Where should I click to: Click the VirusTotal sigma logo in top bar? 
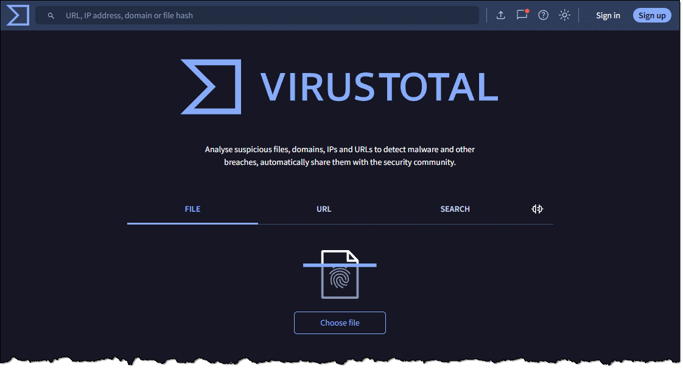[x=18, y=15]
